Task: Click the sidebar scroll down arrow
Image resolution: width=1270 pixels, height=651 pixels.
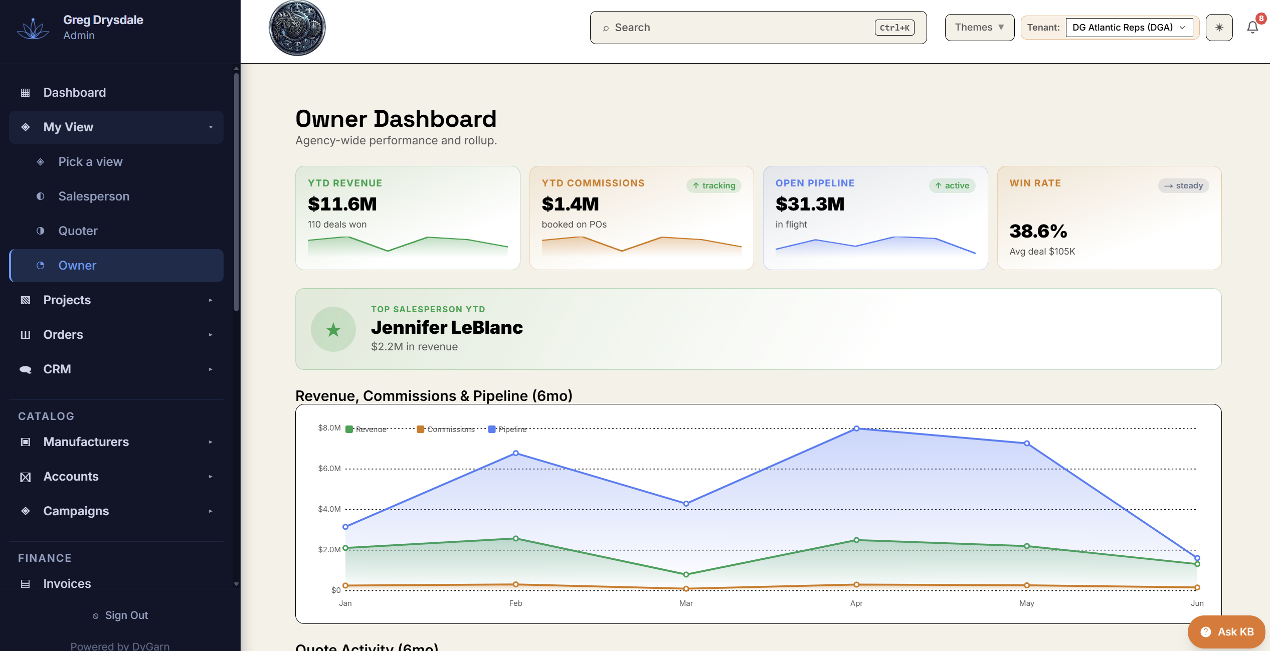Action: [x=236, y=584]
